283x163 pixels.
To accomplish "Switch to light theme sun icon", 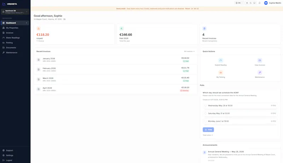I will (x=247, y=3).
